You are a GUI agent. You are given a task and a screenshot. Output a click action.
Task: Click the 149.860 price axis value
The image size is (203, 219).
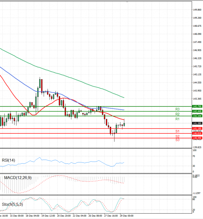[x=197, y=9]
